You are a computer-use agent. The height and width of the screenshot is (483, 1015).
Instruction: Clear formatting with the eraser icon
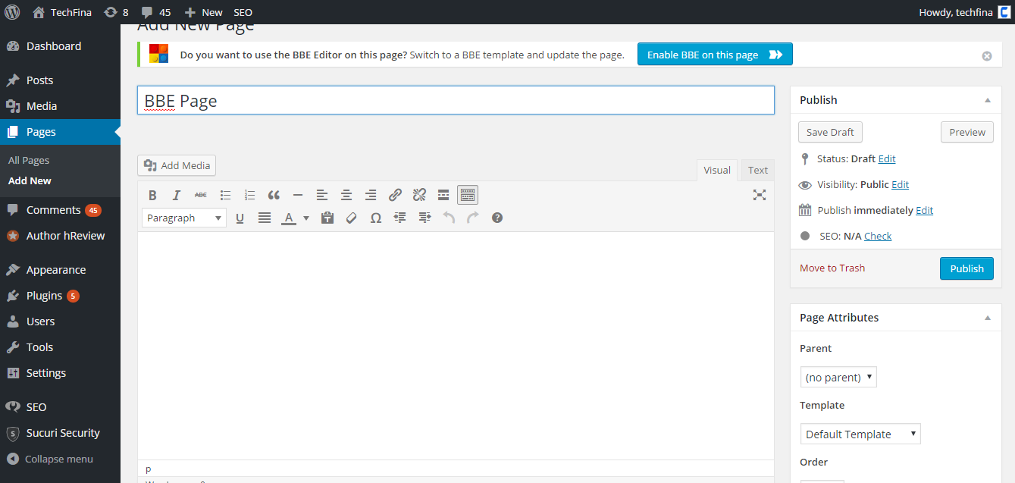(351, 218)
